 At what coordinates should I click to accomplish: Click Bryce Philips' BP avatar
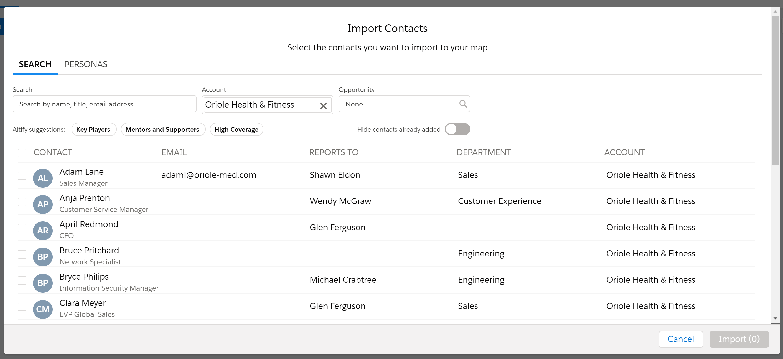[43, 283]
